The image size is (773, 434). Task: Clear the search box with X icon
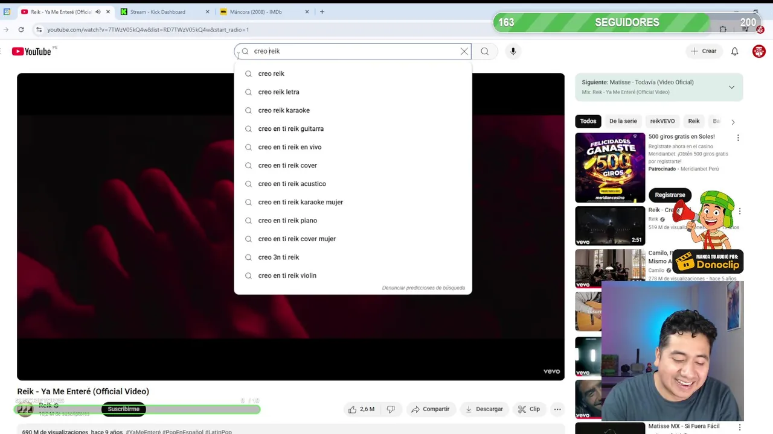coord(464,51)
